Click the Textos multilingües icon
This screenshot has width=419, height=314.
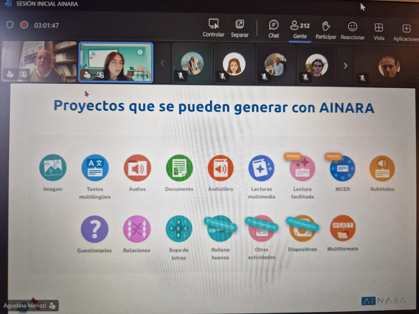pos(95,168)
